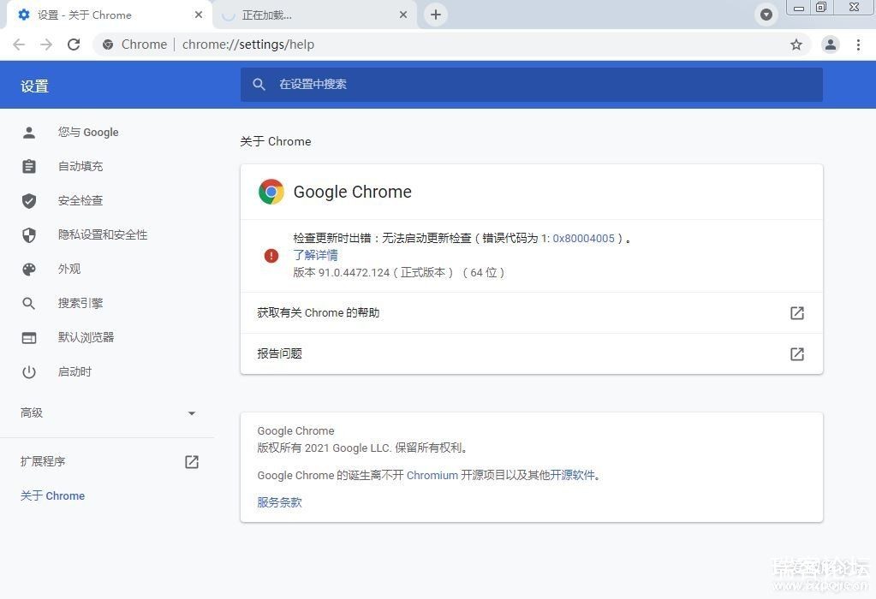
Task: Click the person icon next to 您与 Google
Action: (29, 133)
